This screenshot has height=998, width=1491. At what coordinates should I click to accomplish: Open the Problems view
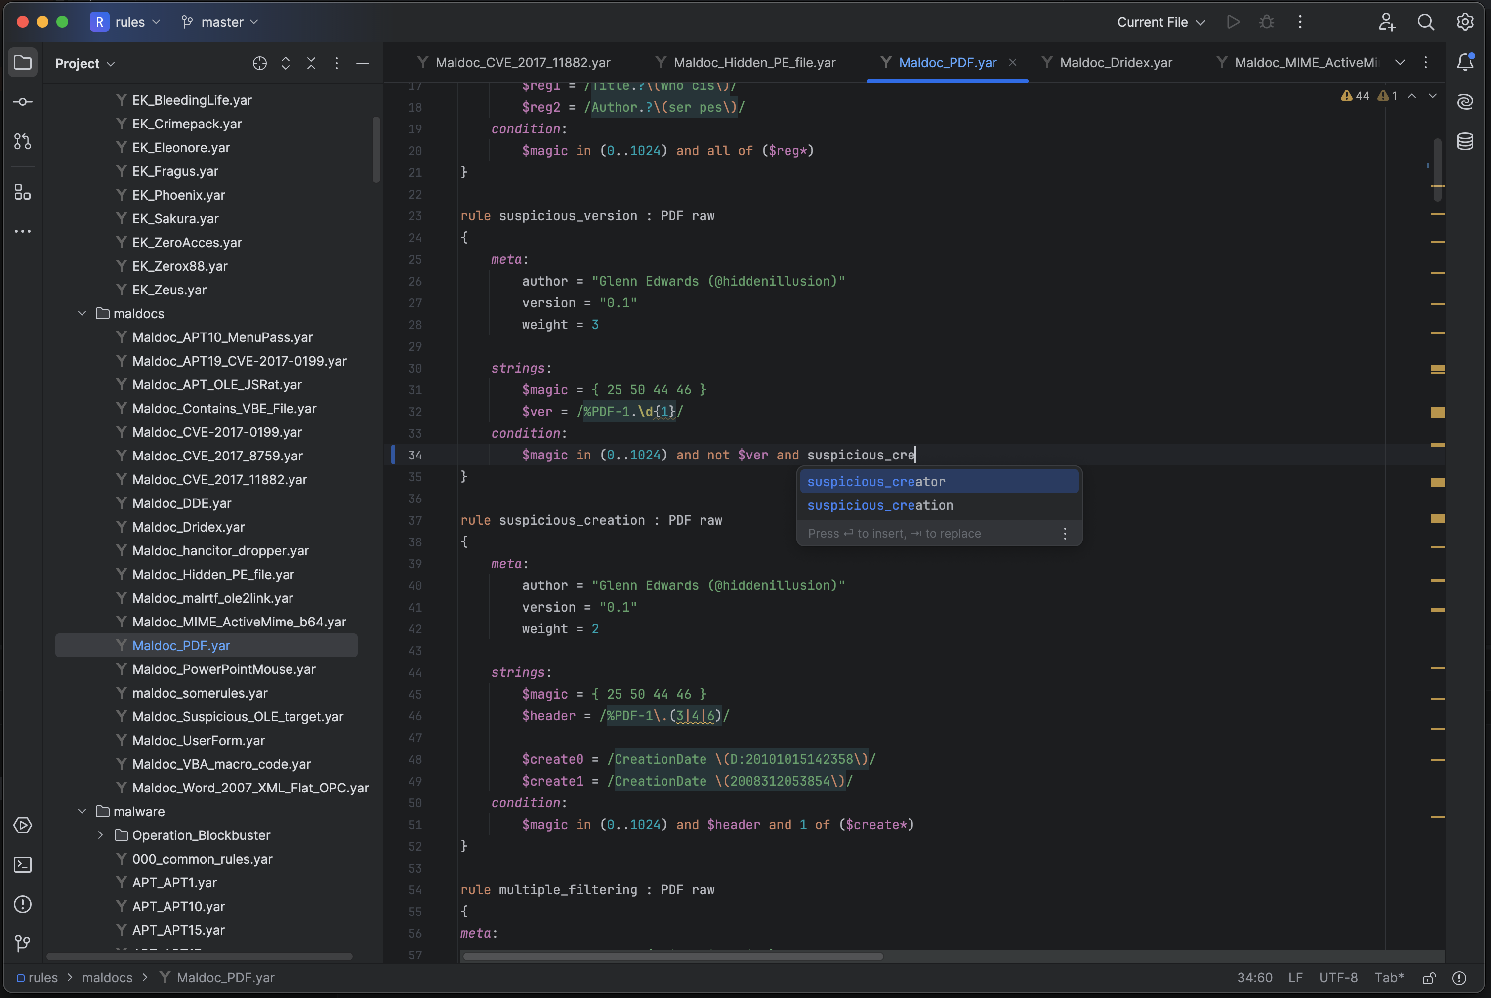pyautogui.click(x=23, y=904)
